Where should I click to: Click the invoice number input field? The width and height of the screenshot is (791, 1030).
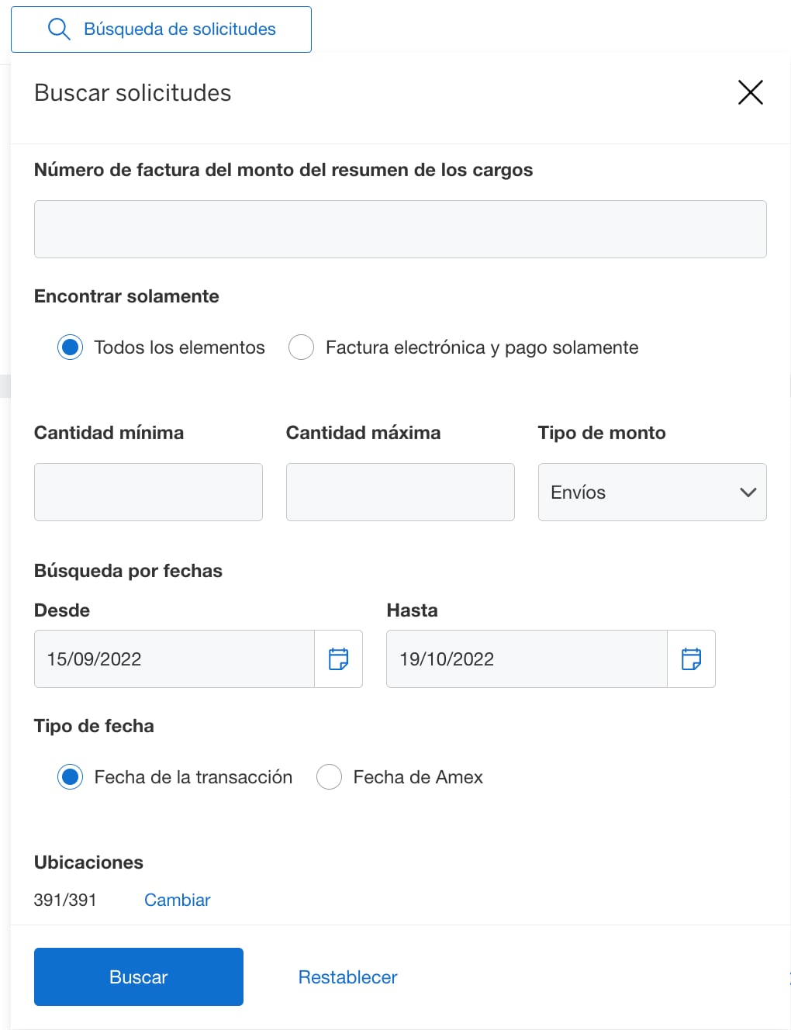(399, 229)
